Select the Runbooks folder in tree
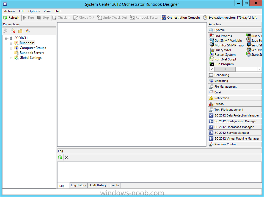This screenshot has width=264, height=197. [x=27, y=43]
